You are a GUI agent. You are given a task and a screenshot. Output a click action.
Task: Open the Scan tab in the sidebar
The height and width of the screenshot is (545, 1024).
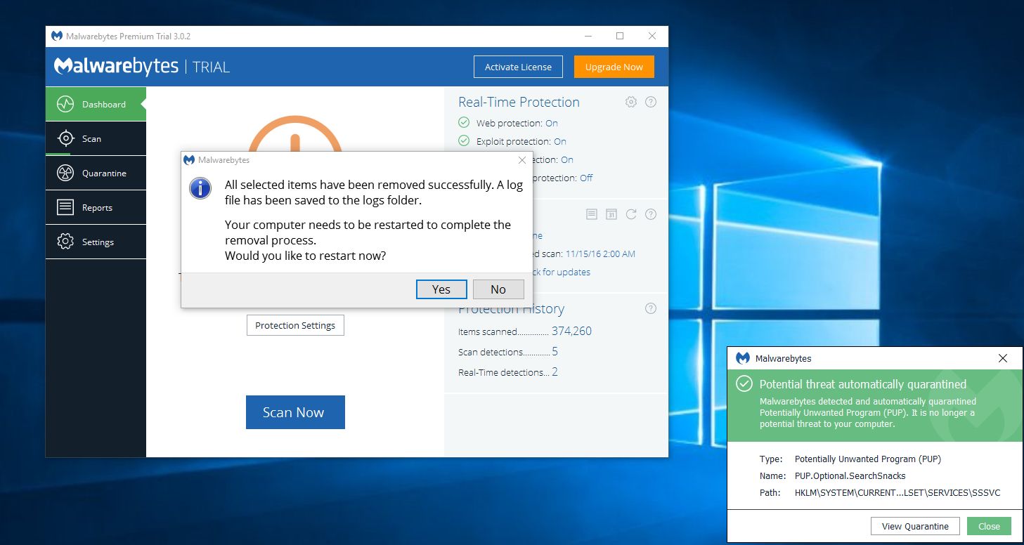pos(96,138)
